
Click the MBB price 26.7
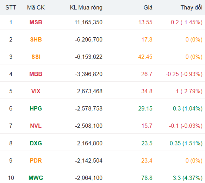[x=147, y=74]
